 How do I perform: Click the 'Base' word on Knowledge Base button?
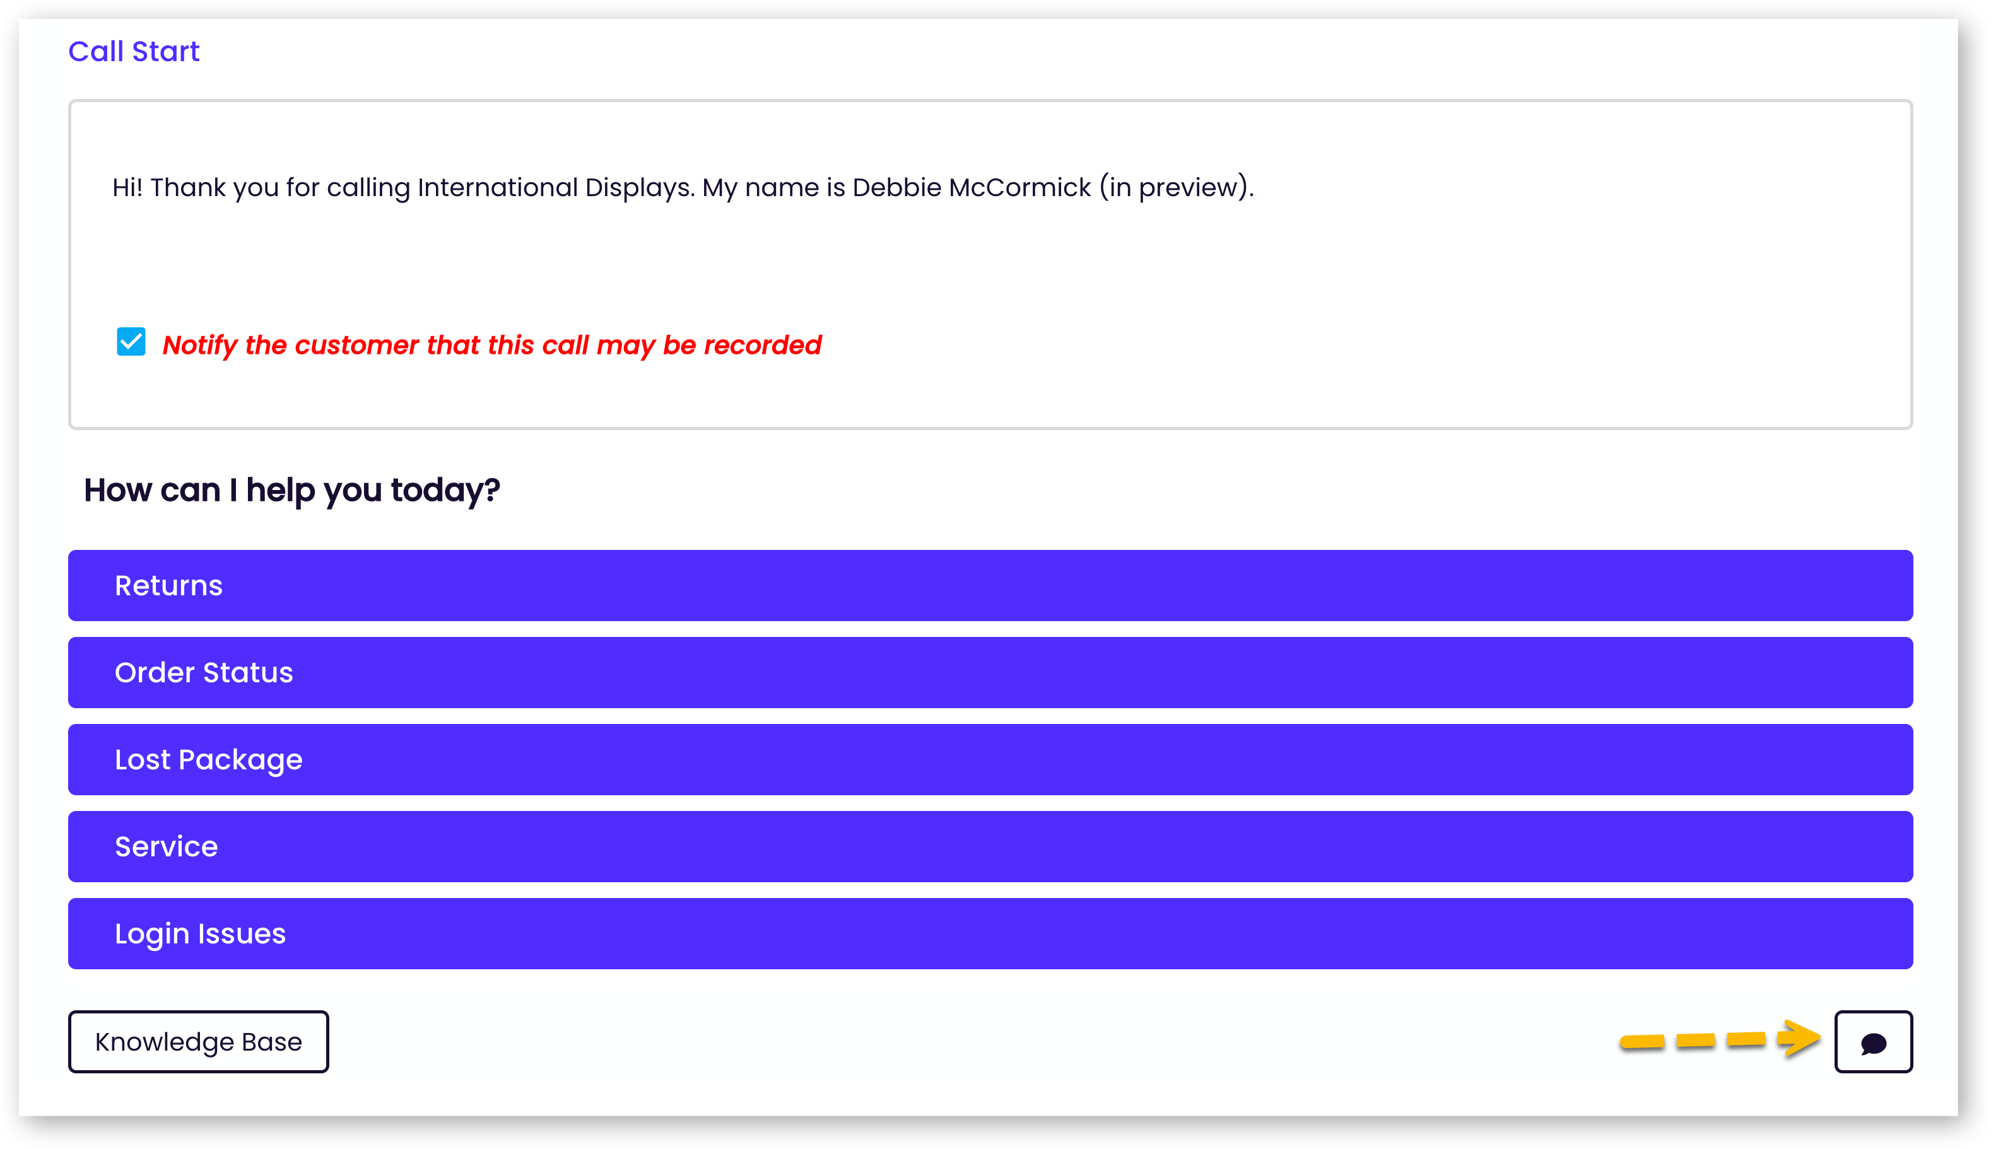(271, 1042)
